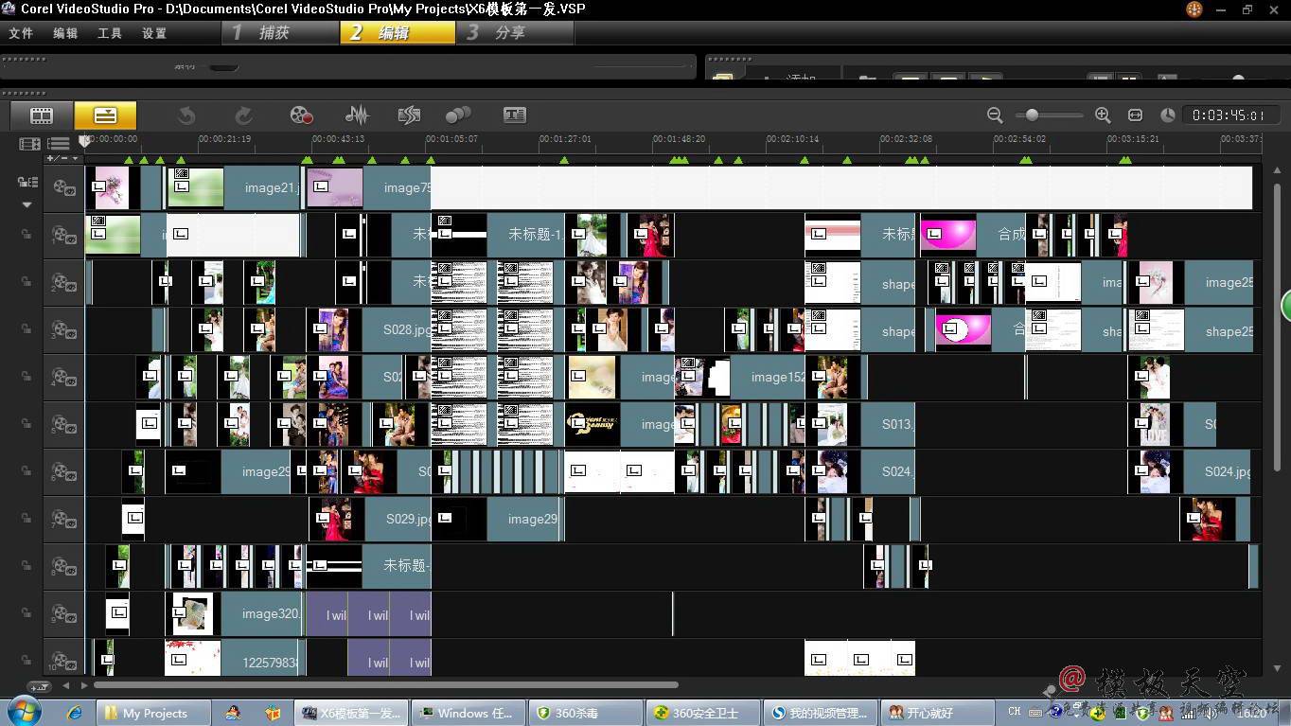The width and height of the screenshot is (1291, 726).
Task: Select the S028.jpg clip
Action: pyautogui.click(x=368, y=330)
